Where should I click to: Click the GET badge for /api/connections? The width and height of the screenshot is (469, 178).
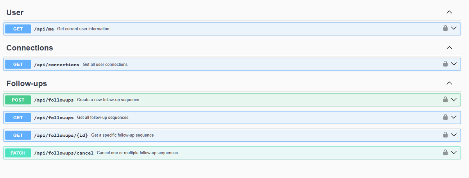18,64
